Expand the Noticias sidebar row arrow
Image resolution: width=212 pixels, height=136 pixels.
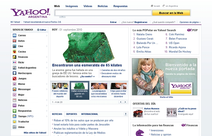[x=47, y=100]
